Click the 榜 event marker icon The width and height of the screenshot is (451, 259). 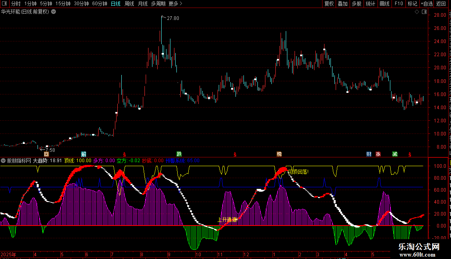[279, 154]
